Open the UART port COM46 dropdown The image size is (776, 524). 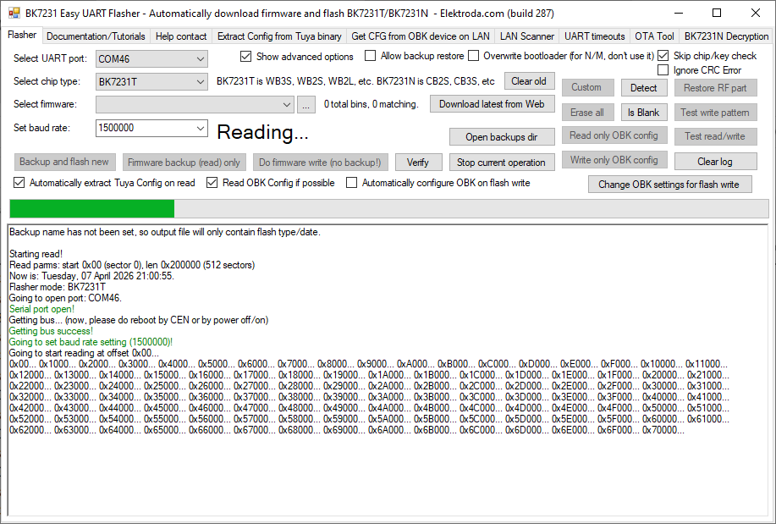[x=151, y=59]
